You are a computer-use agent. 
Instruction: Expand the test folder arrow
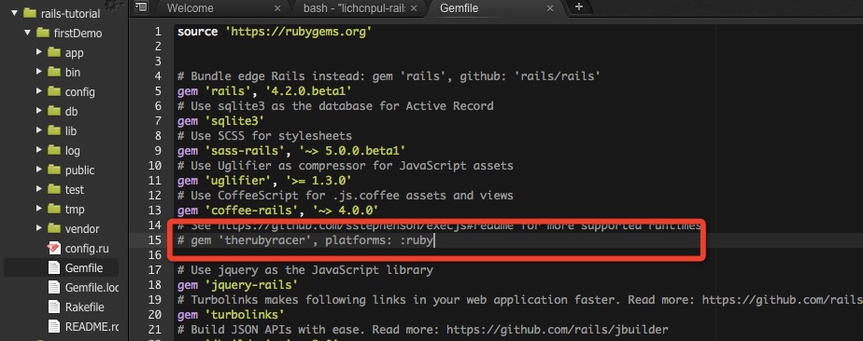(x=39, y=189)
